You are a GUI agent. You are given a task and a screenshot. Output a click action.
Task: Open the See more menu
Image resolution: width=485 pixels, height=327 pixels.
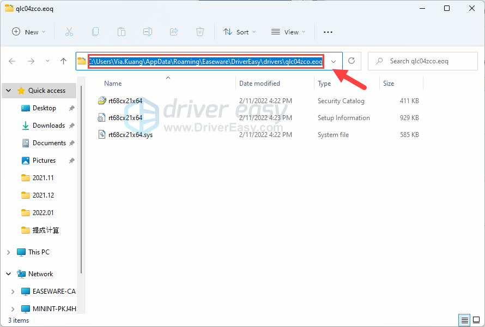[328, 32]
